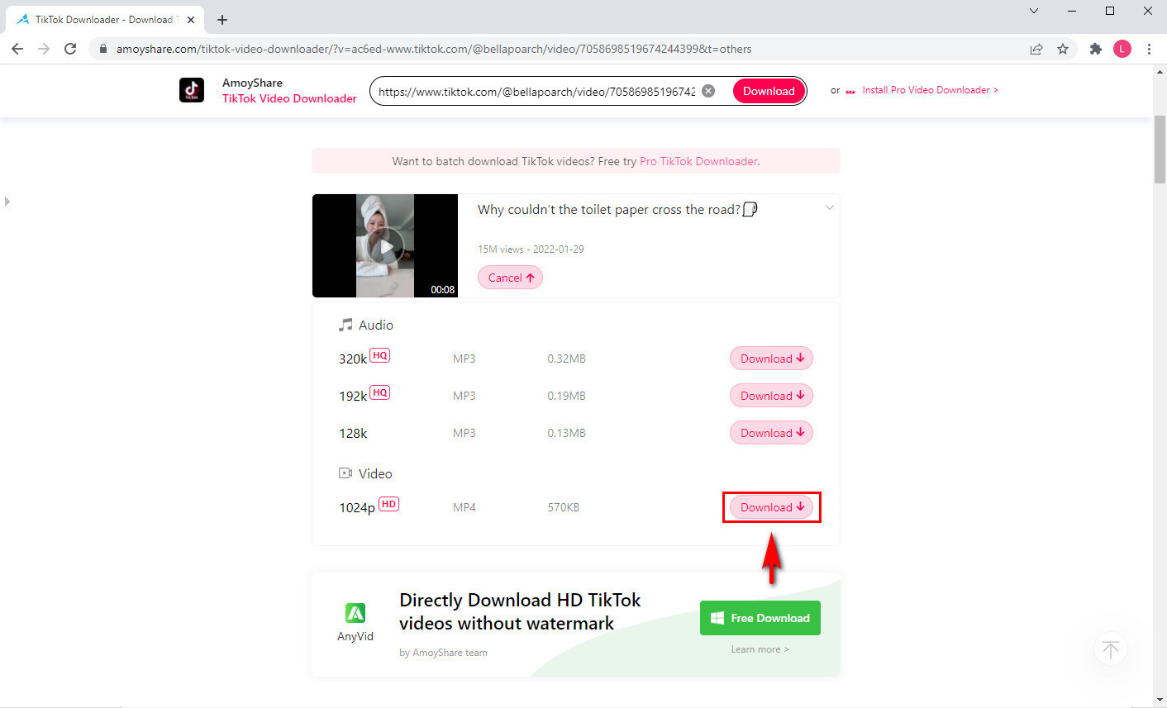Collapse the video details panel chevron
Viewport: 1167px width, 708px height.
pos(829,208)
